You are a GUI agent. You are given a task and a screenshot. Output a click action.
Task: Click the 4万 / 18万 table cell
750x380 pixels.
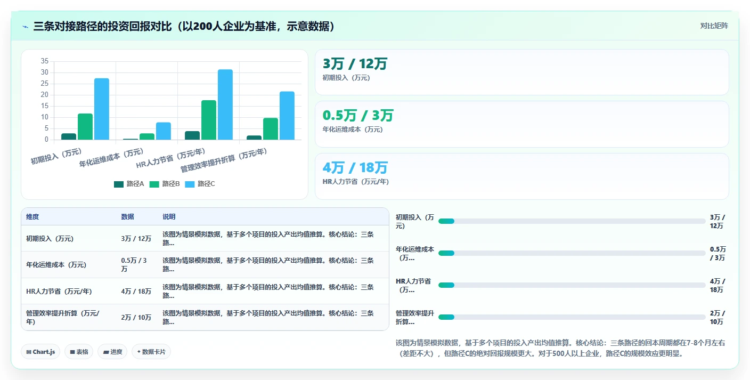point(137,291)
